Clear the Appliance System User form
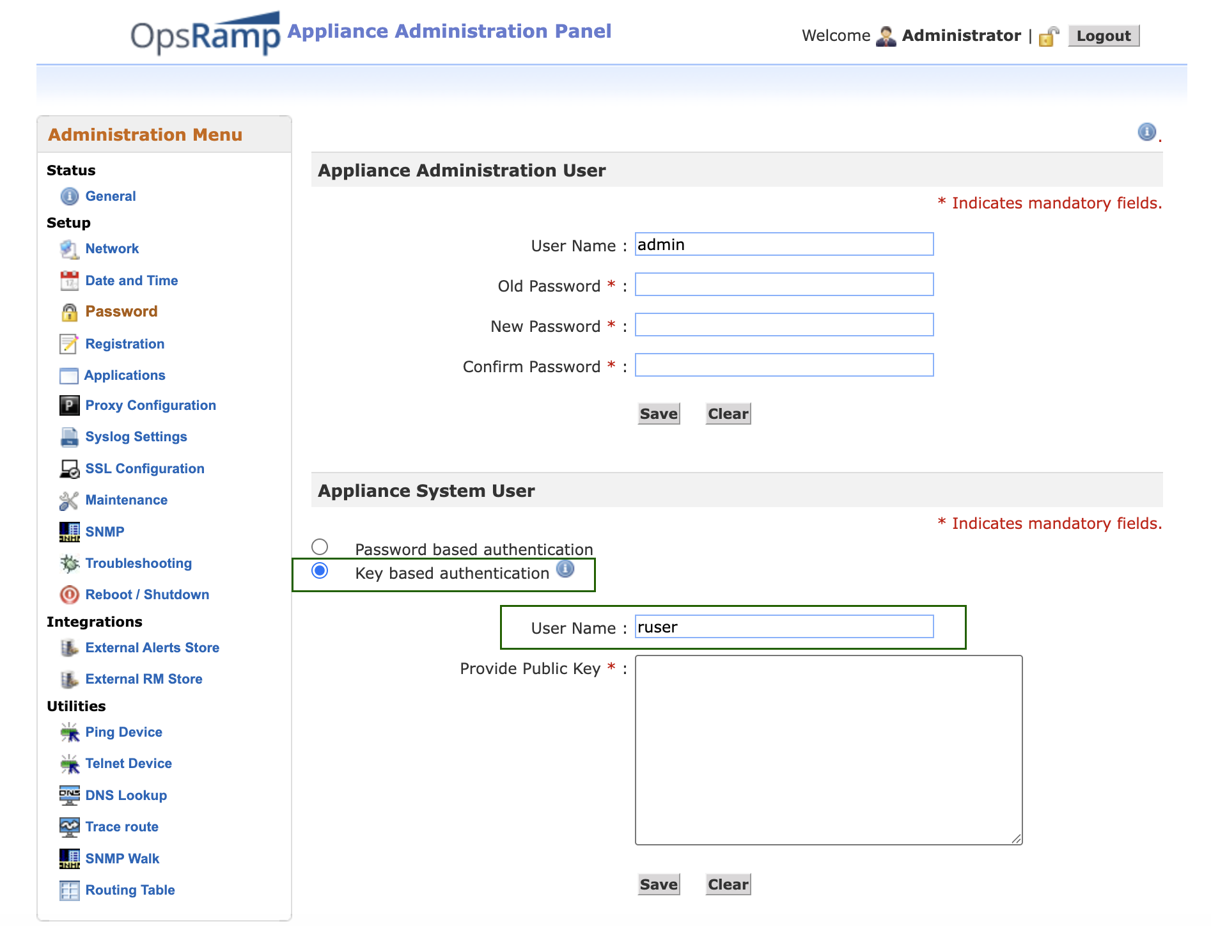 pos(728,884)
